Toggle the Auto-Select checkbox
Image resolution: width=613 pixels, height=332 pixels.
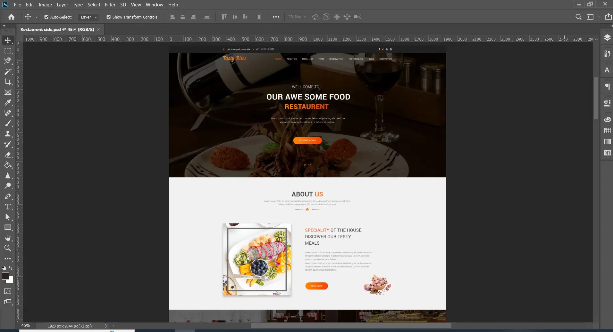point(46,17)
